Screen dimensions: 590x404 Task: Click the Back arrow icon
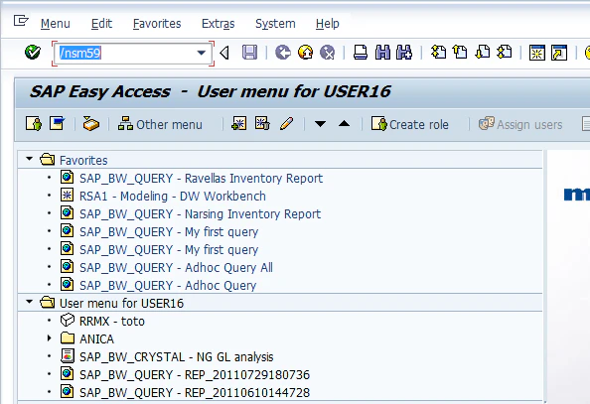click(282, 53)
